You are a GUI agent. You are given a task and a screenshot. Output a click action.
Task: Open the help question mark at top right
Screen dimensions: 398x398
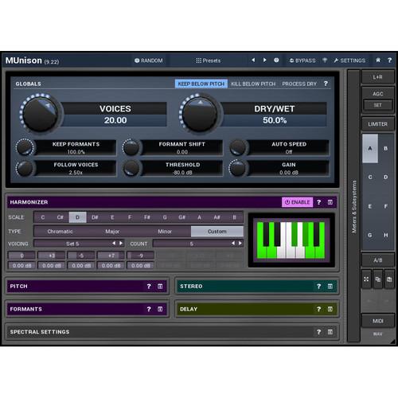coord(389,60)
